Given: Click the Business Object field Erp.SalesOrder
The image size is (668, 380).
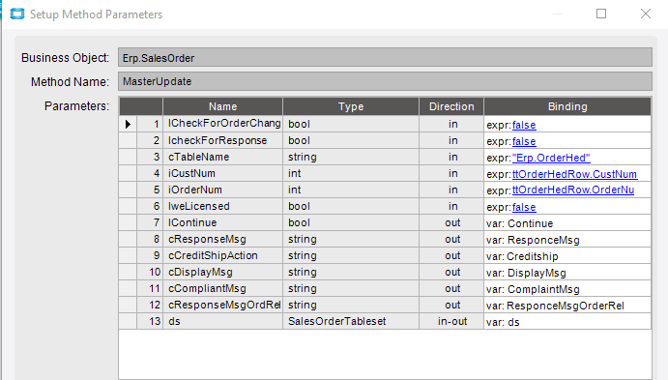Looking at the screenshot, I should (x=385, y=57).
